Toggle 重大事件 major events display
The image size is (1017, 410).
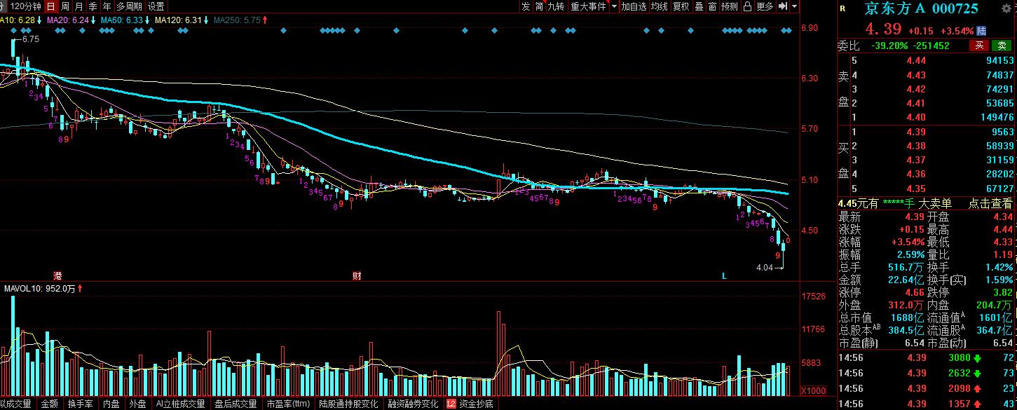pos(588,6)
